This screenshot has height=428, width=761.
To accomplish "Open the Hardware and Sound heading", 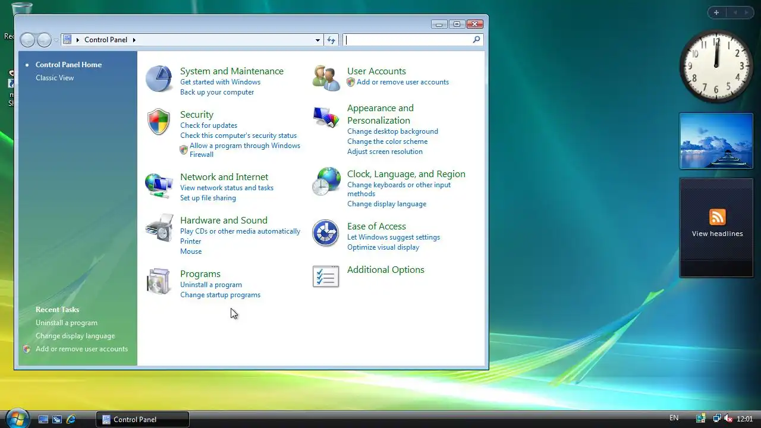I will tap(224, 220).
